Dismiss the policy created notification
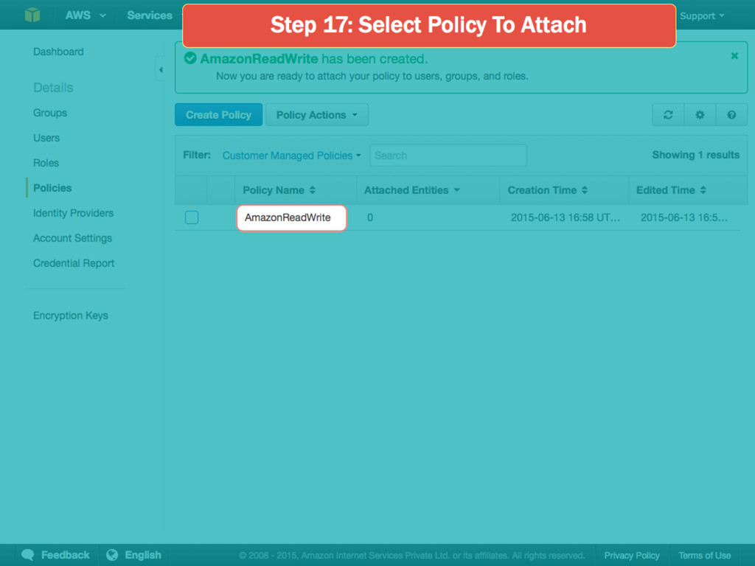Image resolution: width=755 pixels, height=566 pixels. click(734, 56)
